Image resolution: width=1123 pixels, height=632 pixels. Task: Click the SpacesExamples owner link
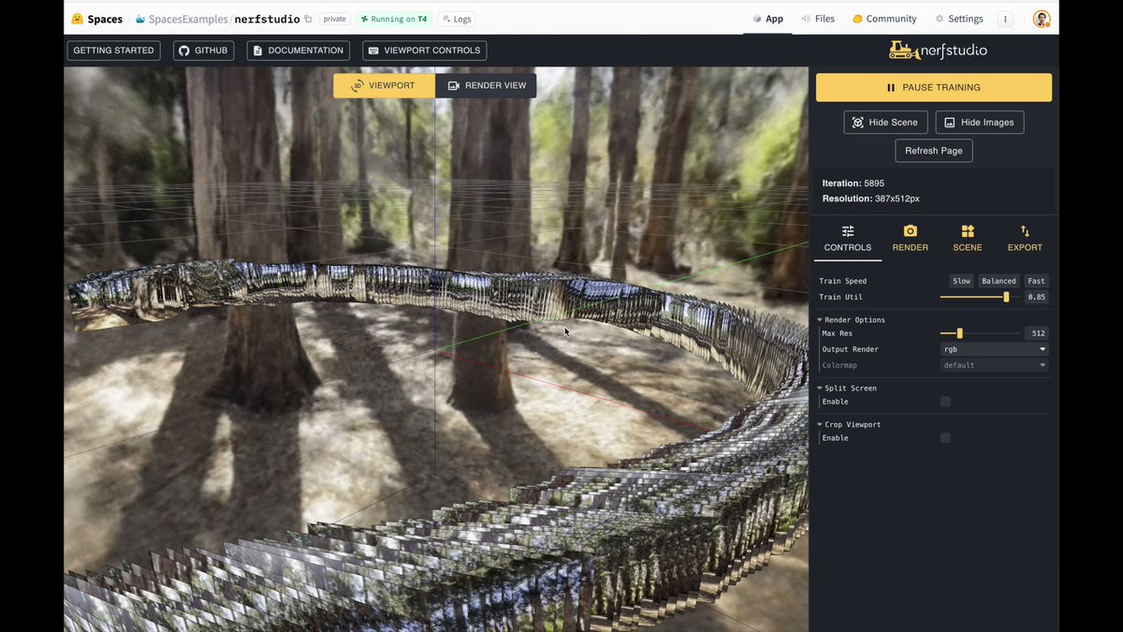tap(188, 19)
